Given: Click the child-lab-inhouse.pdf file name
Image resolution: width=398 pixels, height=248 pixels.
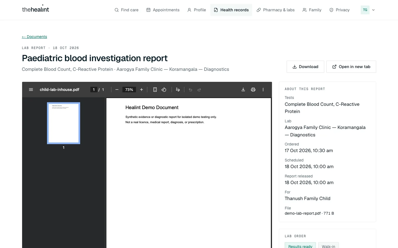Looking at the screenshot, I should coord(59,90).
